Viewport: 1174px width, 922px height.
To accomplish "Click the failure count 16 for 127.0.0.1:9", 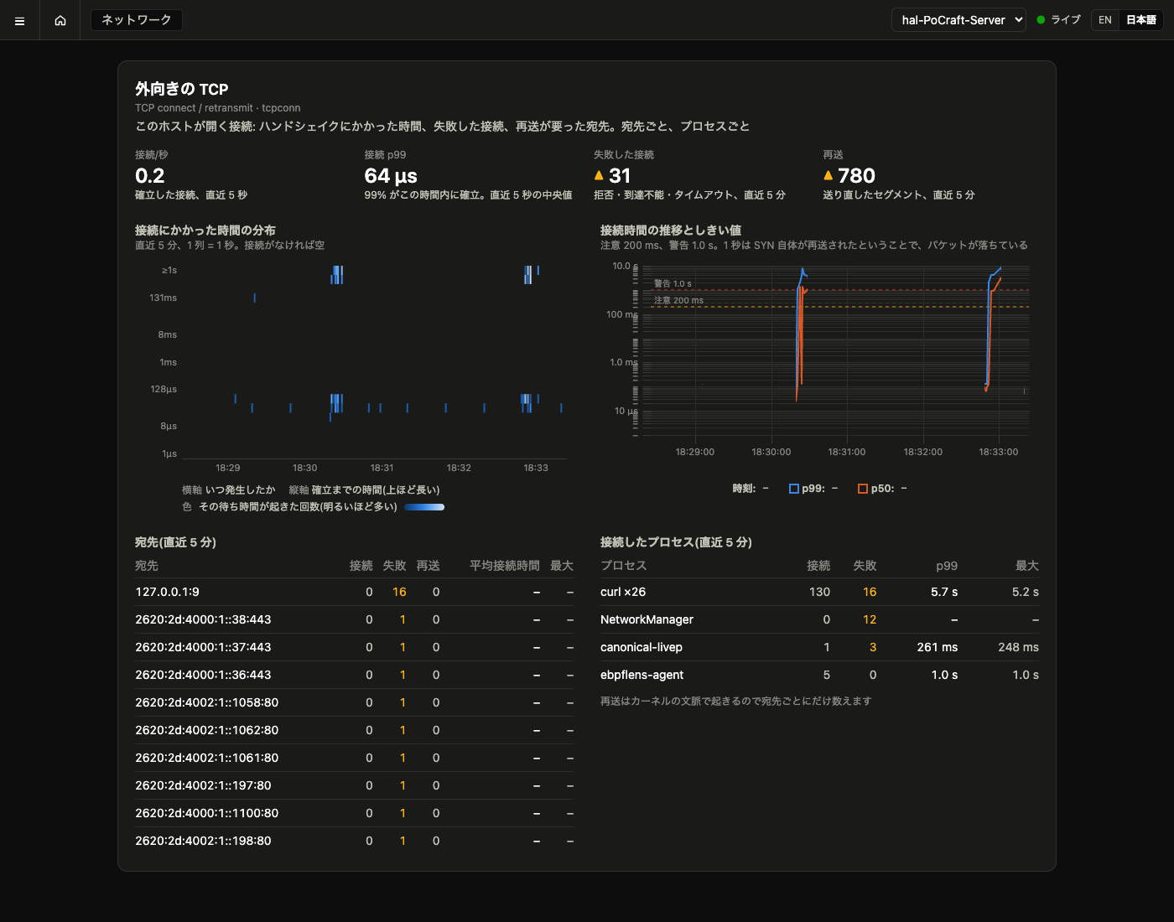I will [x=399, y=592].
